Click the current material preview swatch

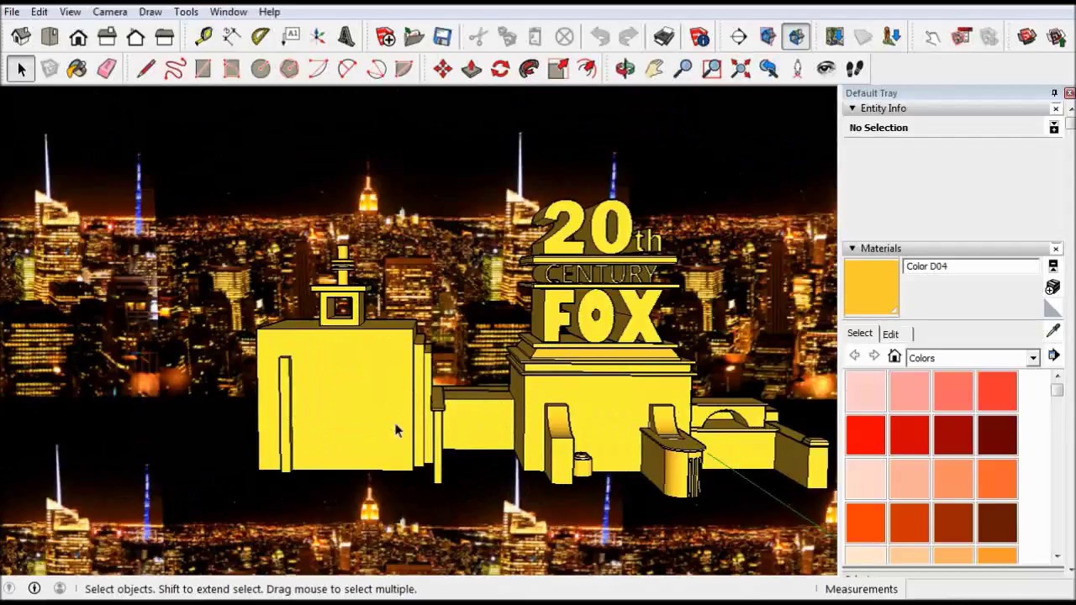(872, 288)
